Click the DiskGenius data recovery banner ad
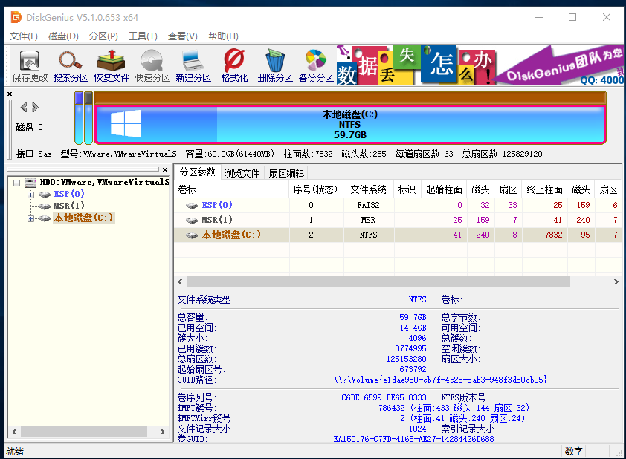Image resolution: width=626 pixels, height=459 pixels. [480, 65]
